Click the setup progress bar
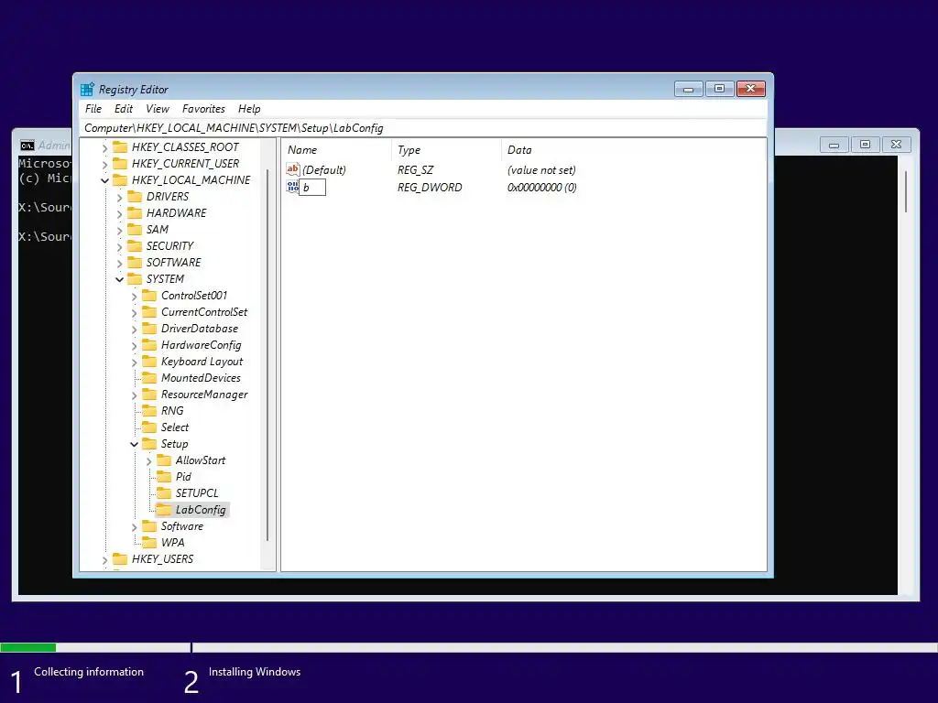This screenshot has width=938, height=703. click(469, 647)
